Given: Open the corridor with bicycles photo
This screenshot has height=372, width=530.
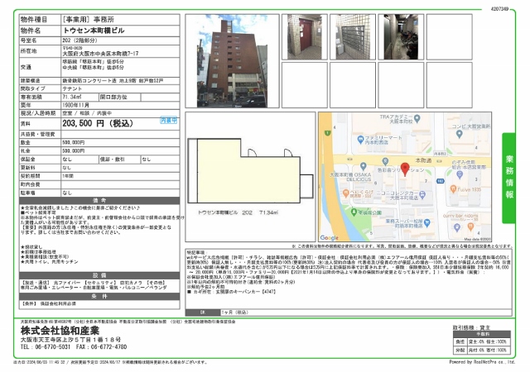Looking at the screenshot, I should (401, 37).
